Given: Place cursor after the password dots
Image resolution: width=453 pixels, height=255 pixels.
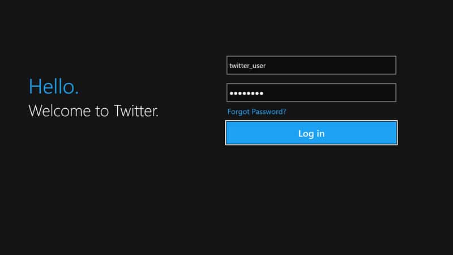Looking at the screenshot, I should point(265,93).
